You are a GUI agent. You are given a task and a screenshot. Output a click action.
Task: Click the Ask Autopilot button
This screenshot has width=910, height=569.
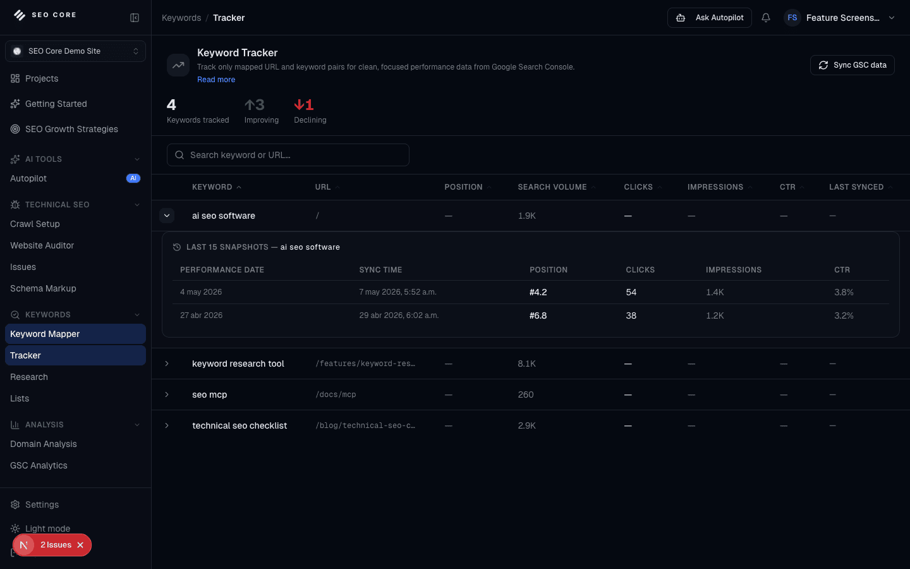click(x=709, y=18)
